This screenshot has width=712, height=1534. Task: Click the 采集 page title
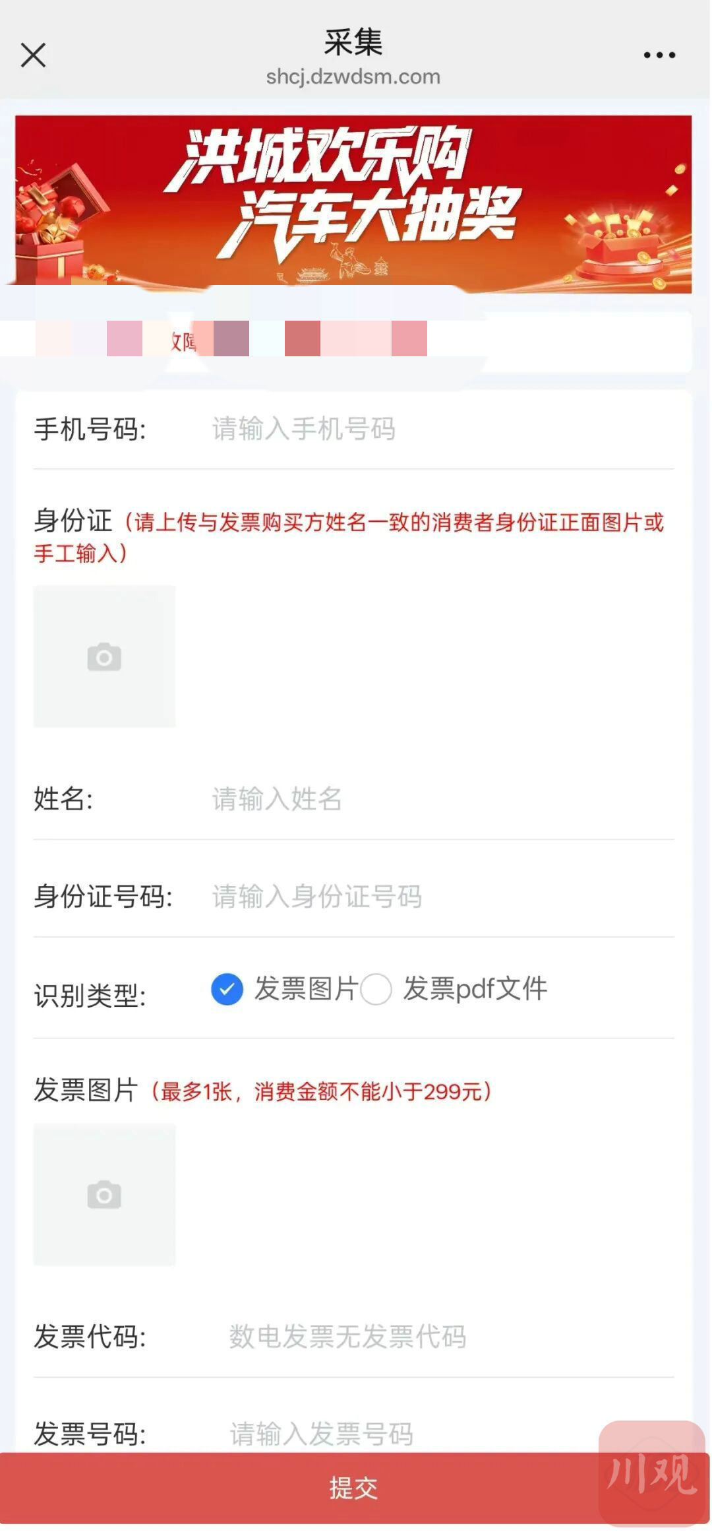(353, 42)
